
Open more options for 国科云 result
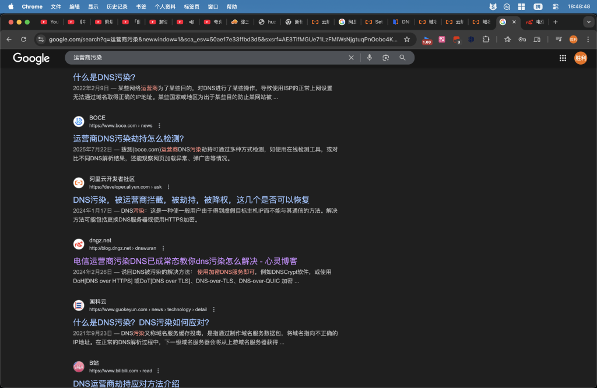pyautogui.click(x=213, y=309)
